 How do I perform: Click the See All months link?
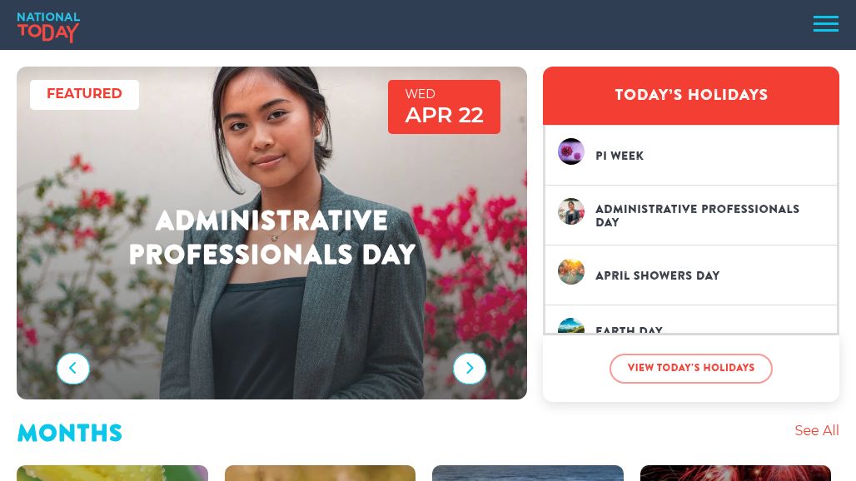817,431
